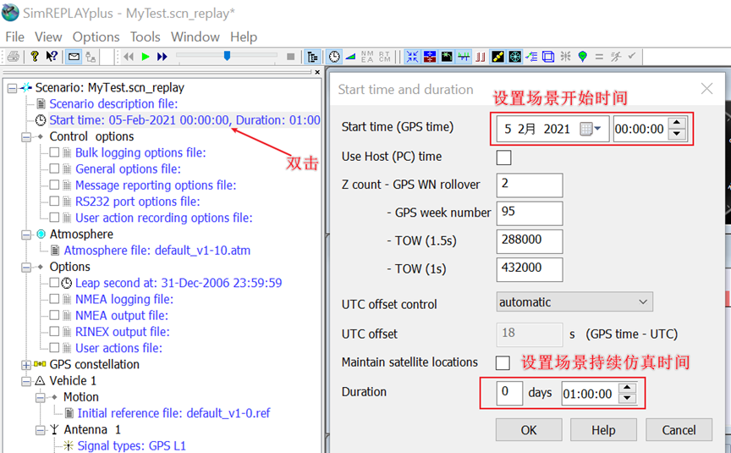The width and height of the screenshot is (731, 453).
Task: Click the fast-forward double-arrow toolbar icon
Action: click(162, 57)
